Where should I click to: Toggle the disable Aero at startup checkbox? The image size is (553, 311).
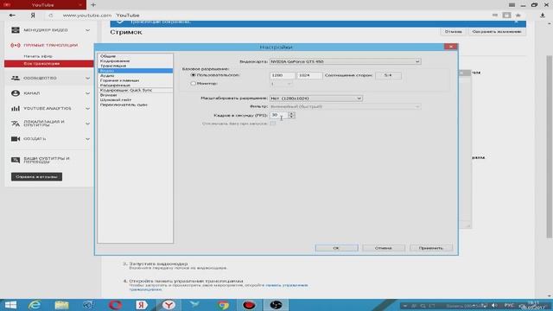(x=272, y=124)
